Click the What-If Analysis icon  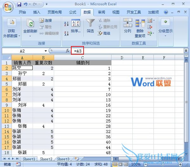pyautogui.click(x=150, y=33)
